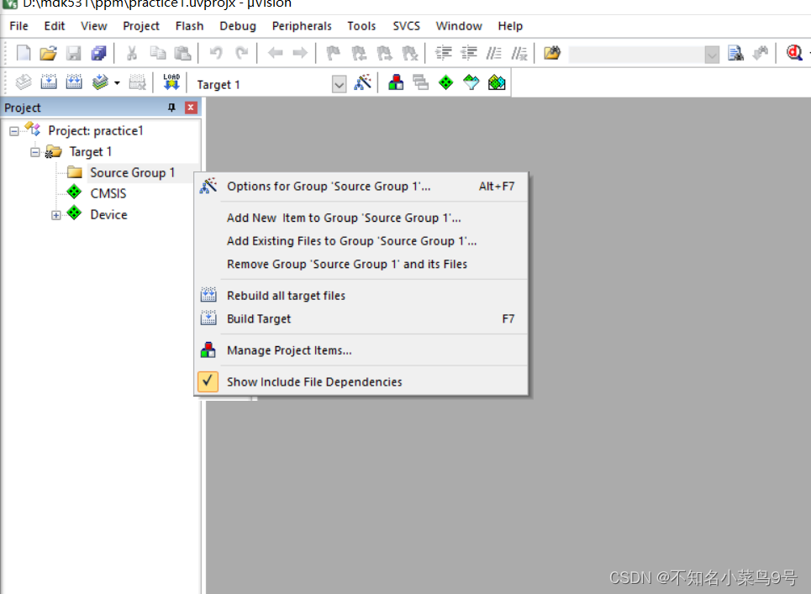Save all files with the stacked disks icon
The width and height of the screenshot is (811, 594).
(98, 53)
